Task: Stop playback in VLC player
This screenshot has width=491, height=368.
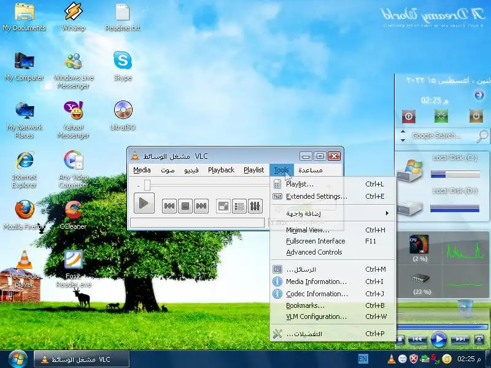Action: [185, 206]
